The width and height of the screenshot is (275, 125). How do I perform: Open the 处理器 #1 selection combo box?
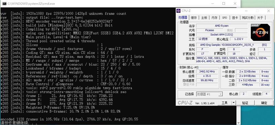[x=209, y=94]
